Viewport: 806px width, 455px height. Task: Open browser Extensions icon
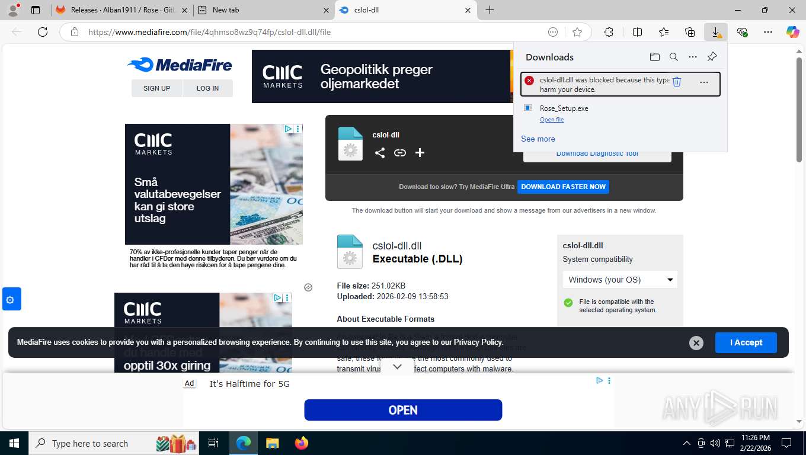pos(609,32)
